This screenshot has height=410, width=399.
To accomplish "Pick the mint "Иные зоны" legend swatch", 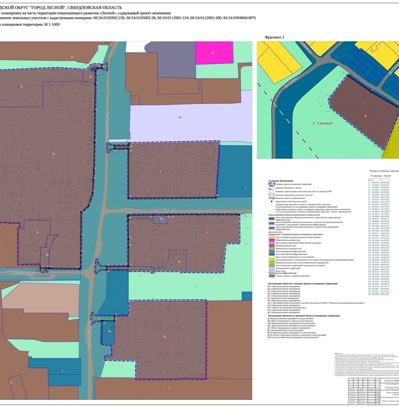I will coord(272,271).
